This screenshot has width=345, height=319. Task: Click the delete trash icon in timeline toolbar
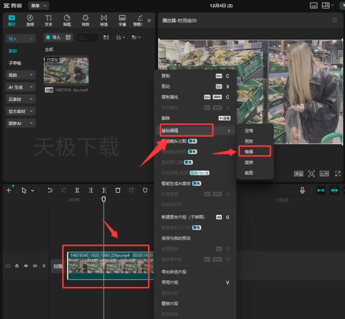coord(118,190)
